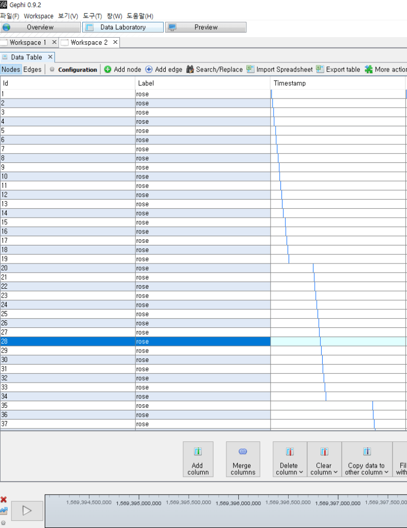Viewport: 407px width, 528px height.
Task: Open the Workspace menu
Action: [39, 16]
